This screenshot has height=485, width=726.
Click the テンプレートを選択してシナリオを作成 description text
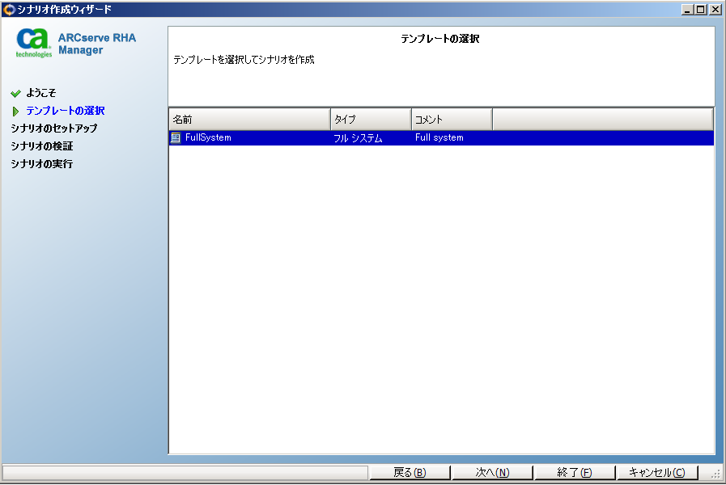244,60
